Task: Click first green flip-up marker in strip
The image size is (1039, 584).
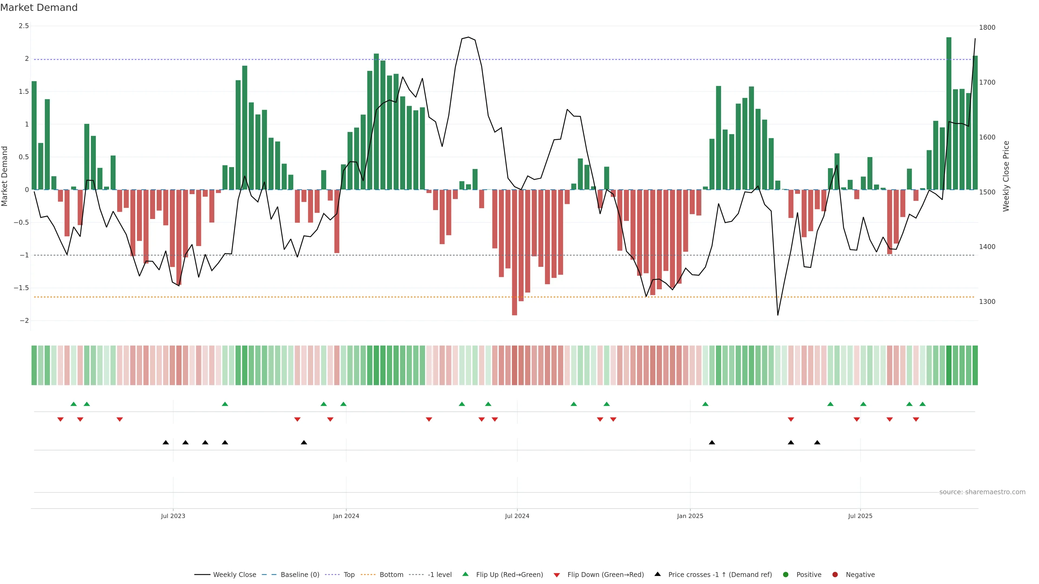Action: 73,404
